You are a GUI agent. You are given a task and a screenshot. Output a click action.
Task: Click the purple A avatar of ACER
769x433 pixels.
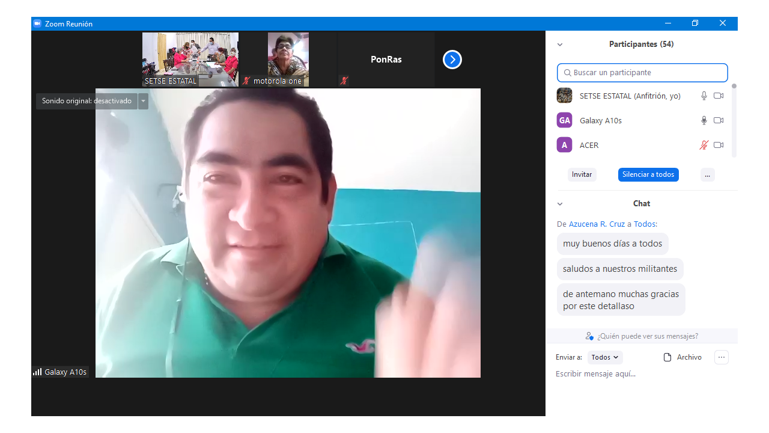pyautogui.click(x=564, y=145)
